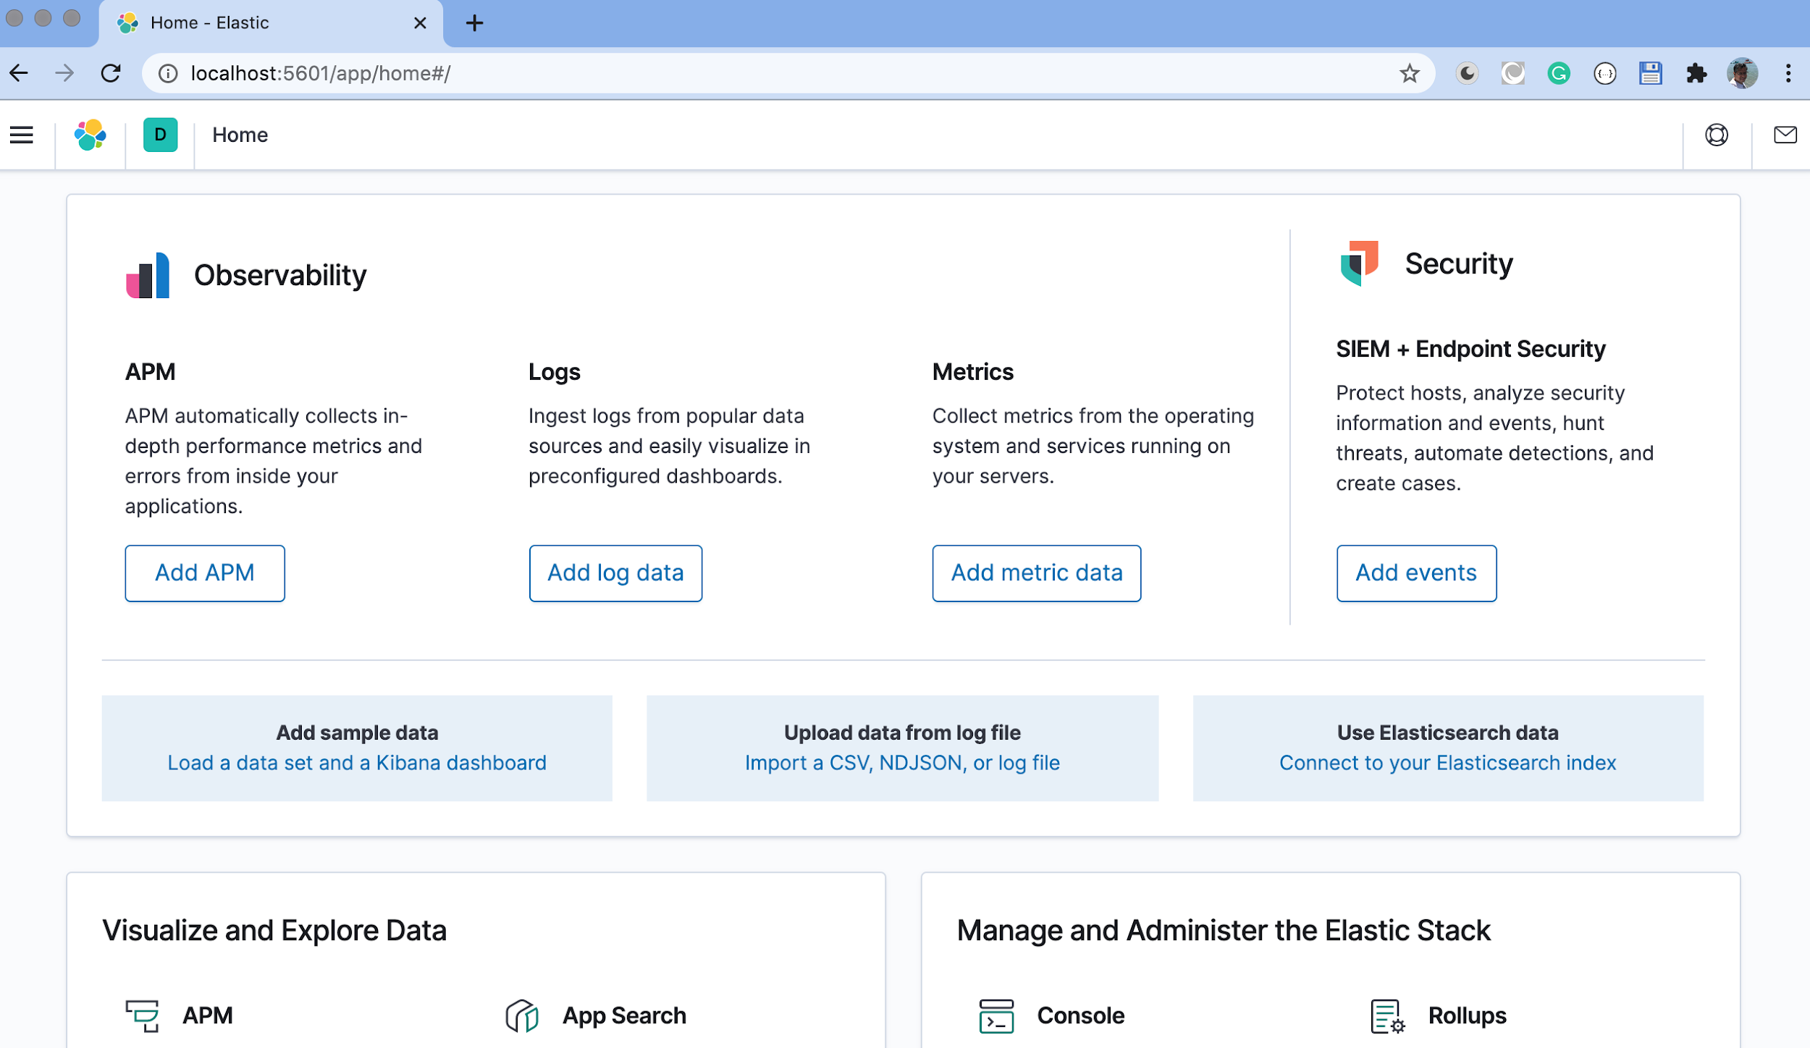Open the Chrome three-dot menu
This screenshot has width=1810, height=1048.
pyautogui.click(x=1788, y=72)
